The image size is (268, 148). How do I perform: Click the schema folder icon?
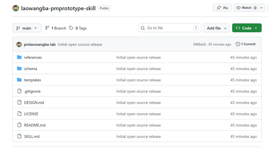point(19,69)
